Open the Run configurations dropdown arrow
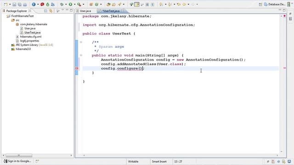 click(x=74, y=4)
